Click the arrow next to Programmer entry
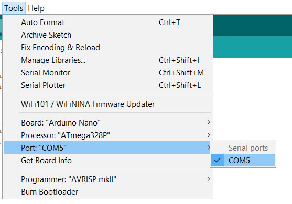Screen dimensions: 292x204 (209, 179)
